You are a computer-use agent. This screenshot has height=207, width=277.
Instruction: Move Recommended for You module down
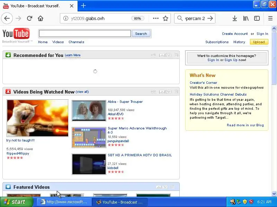[168, 55]
